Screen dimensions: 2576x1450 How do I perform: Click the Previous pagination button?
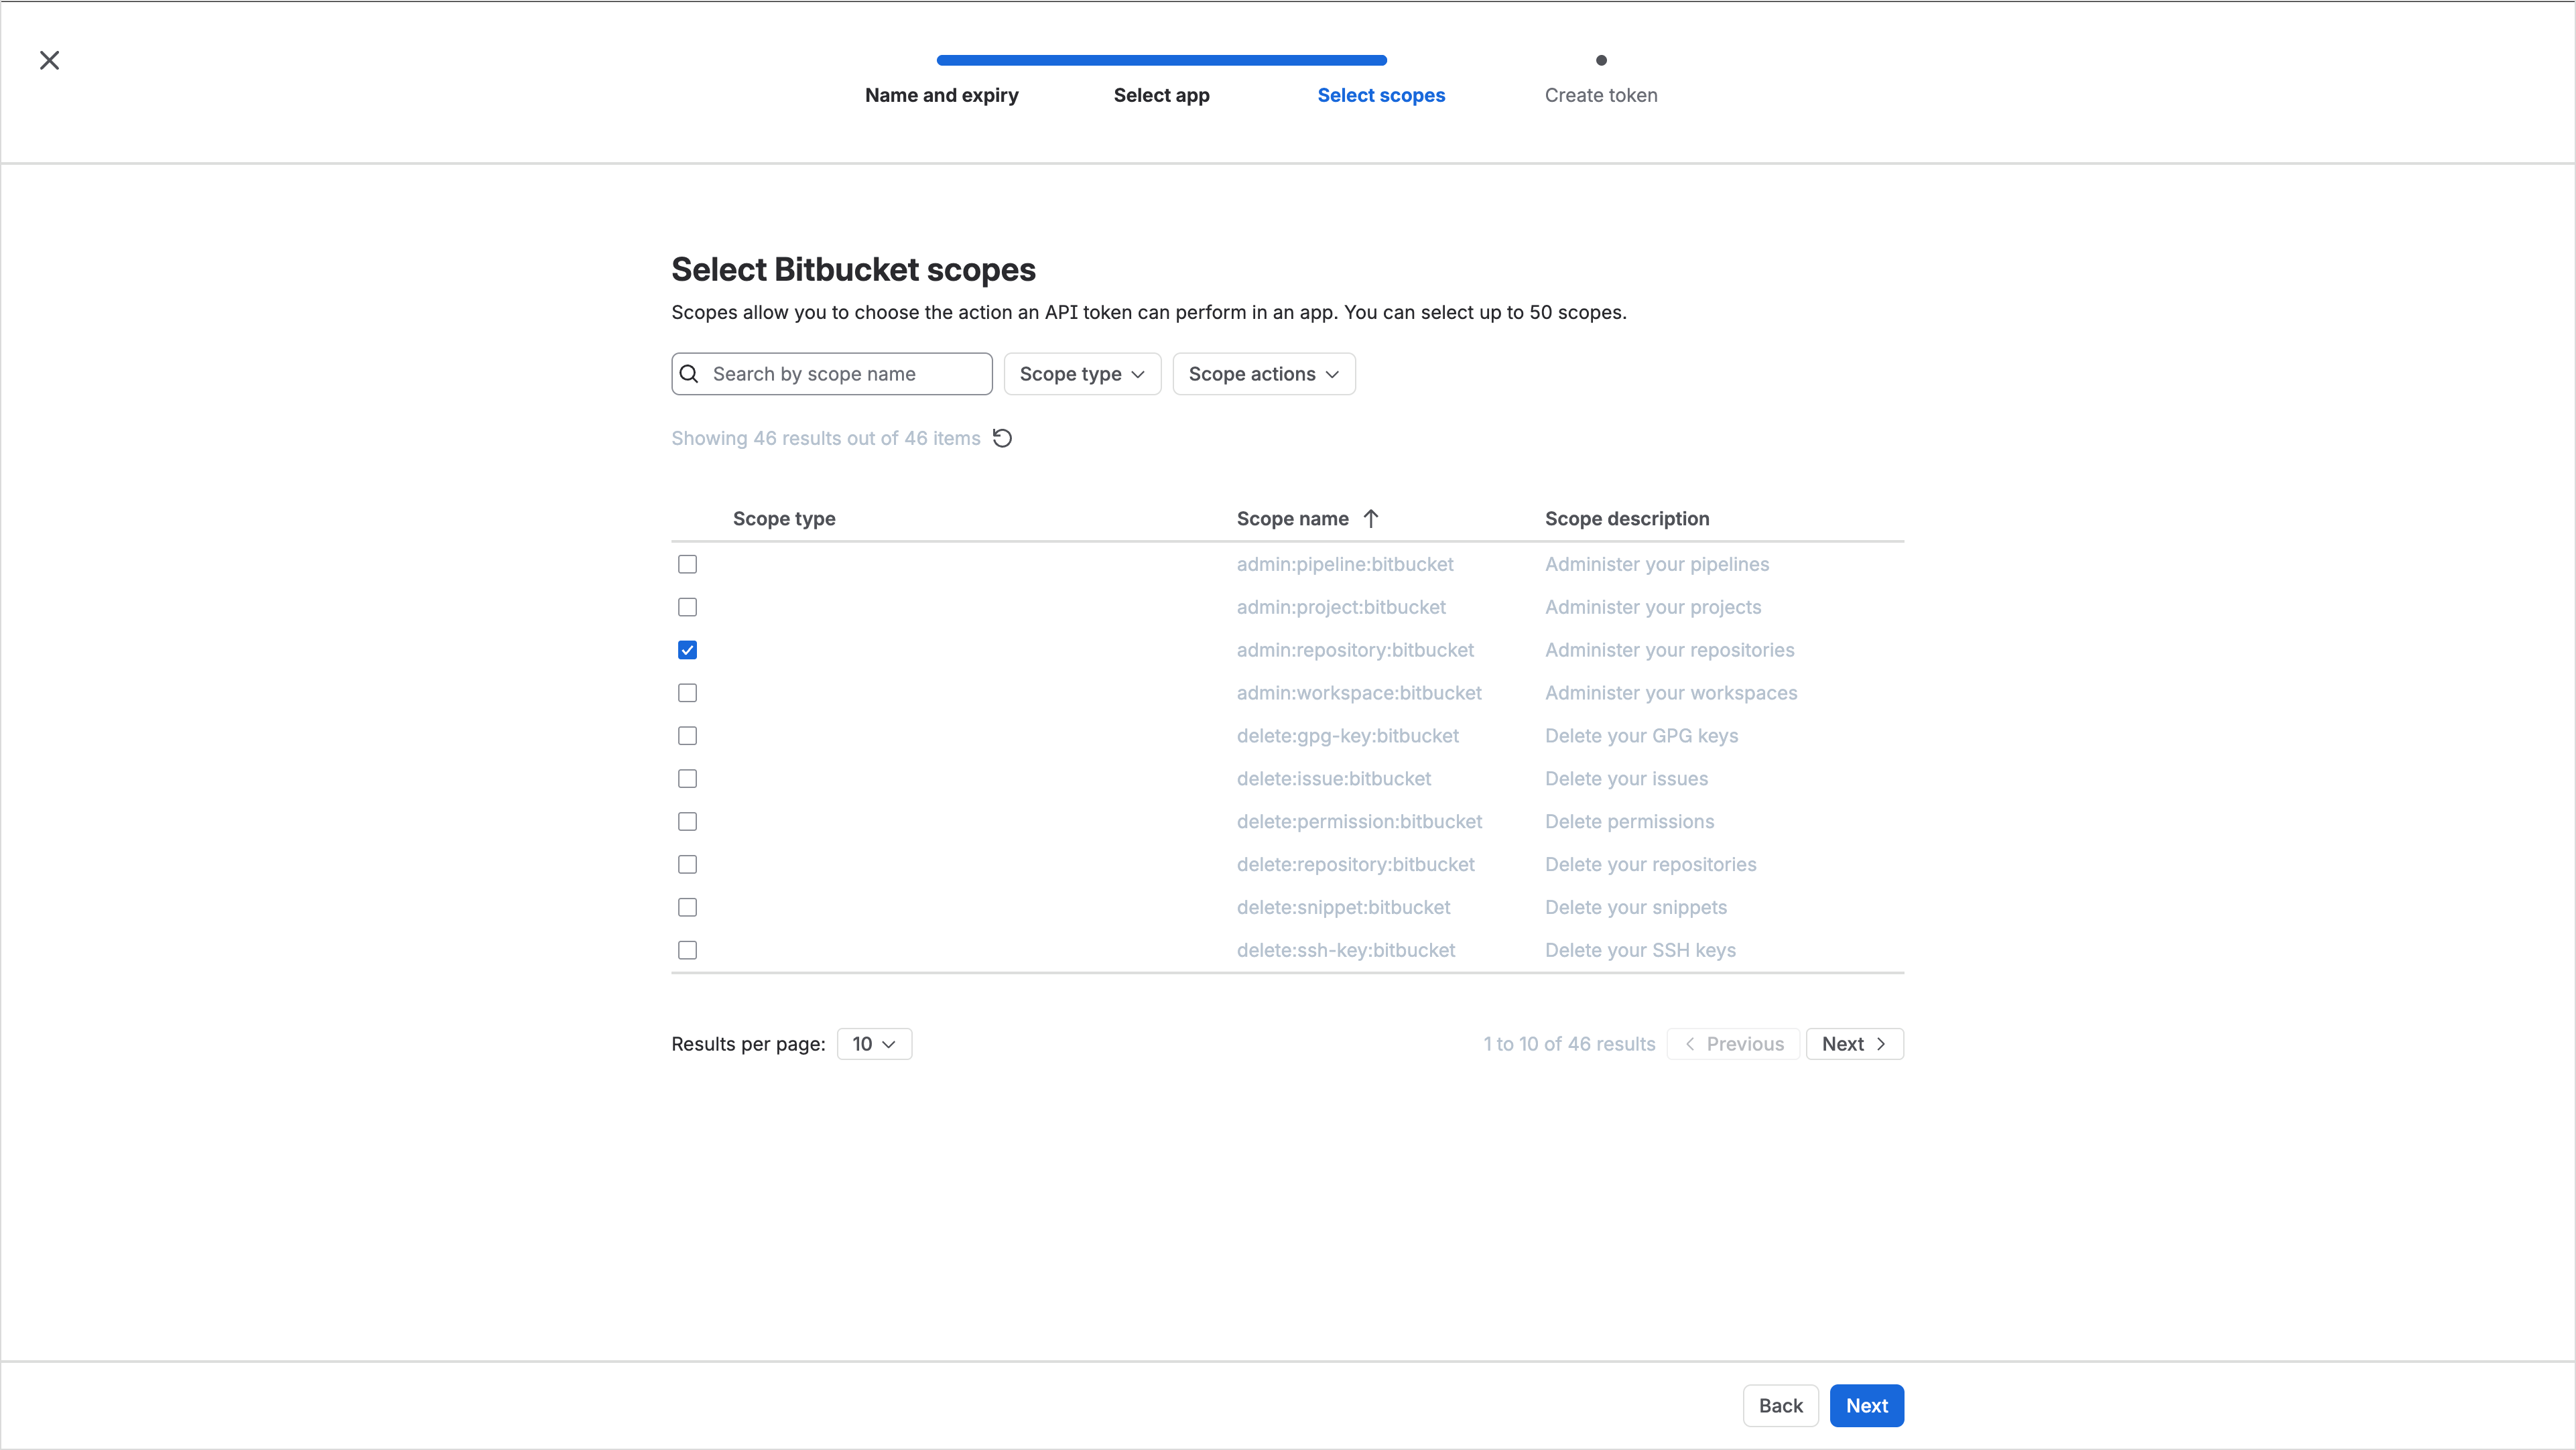tap(1733, 1044)
